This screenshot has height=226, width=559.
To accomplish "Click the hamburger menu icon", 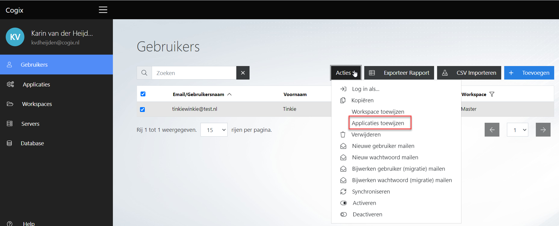I will [103, 10].
